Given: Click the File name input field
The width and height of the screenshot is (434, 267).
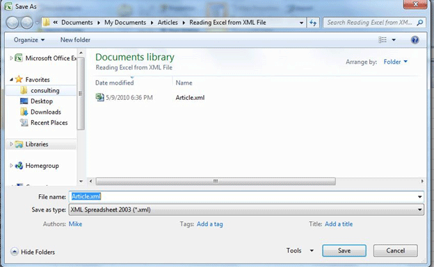Looking at the screenshot, I should point(246,196).
